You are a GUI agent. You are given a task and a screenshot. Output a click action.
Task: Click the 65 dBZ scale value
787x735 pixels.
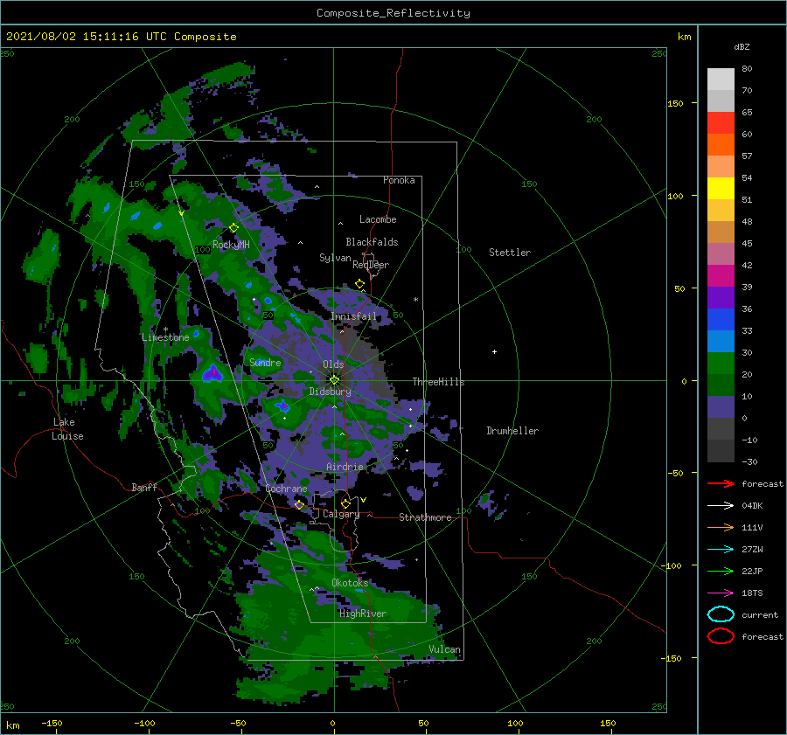point(747,113)
